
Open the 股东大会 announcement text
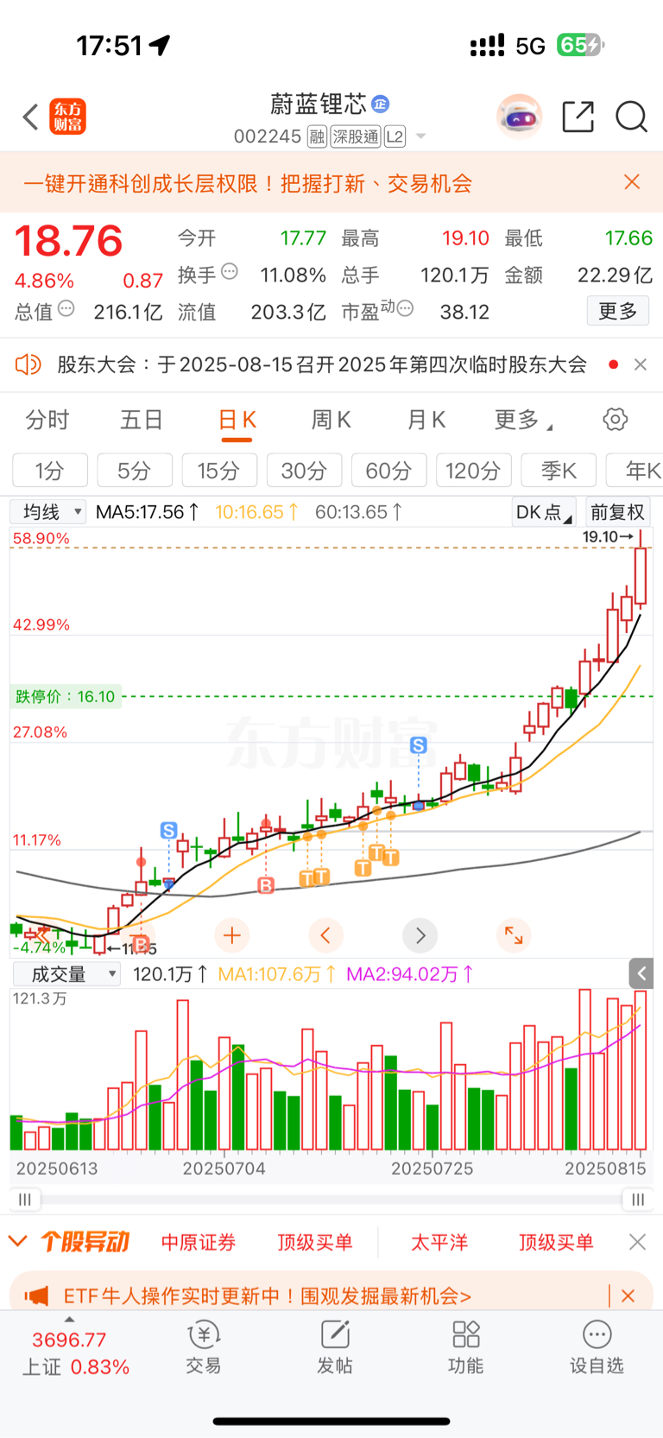click(x=322, y=364)
